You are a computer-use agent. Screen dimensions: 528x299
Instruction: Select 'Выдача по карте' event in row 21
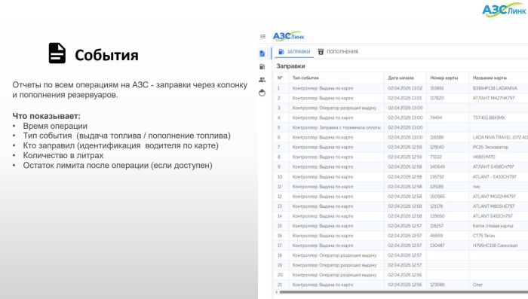point(323,285)
